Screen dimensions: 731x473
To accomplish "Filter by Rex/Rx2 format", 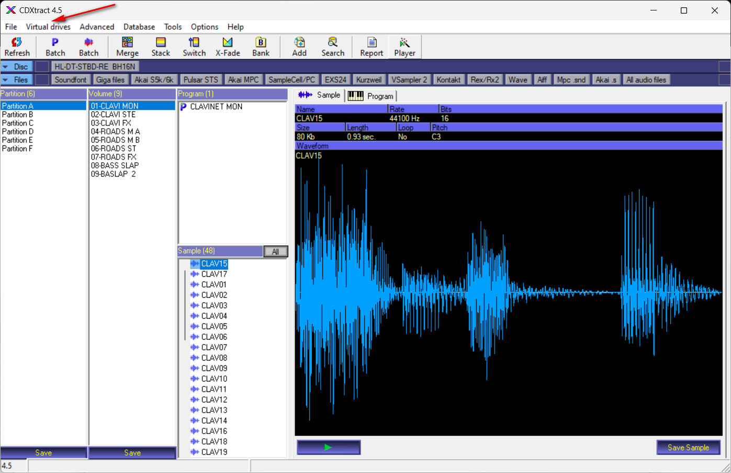I will tap(485, 80).
